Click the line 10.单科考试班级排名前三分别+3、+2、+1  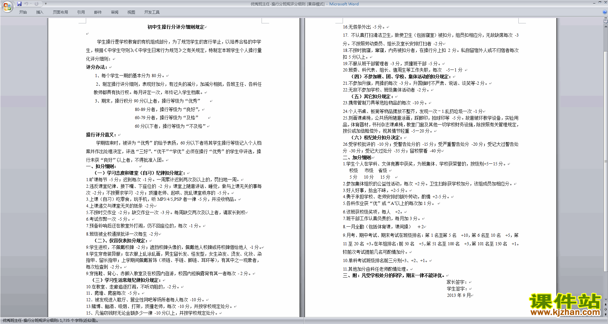pos(386,261)
